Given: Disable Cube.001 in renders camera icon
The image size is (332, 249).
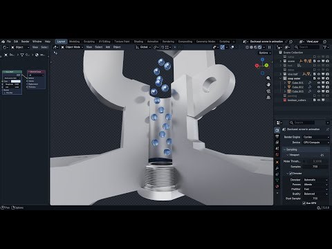Looking at the screenshot, I should 327,82.
